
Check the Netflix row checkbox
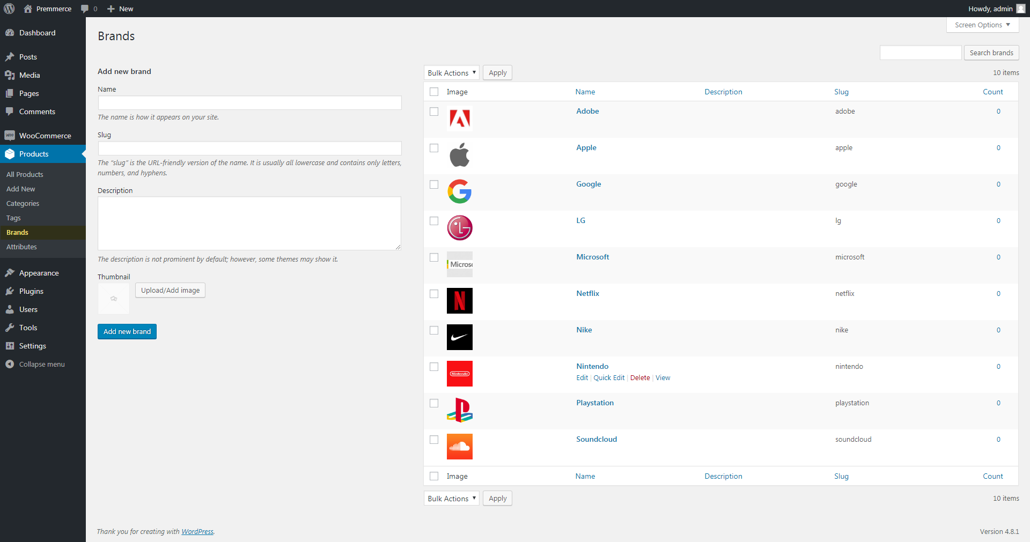coord(434,294)
